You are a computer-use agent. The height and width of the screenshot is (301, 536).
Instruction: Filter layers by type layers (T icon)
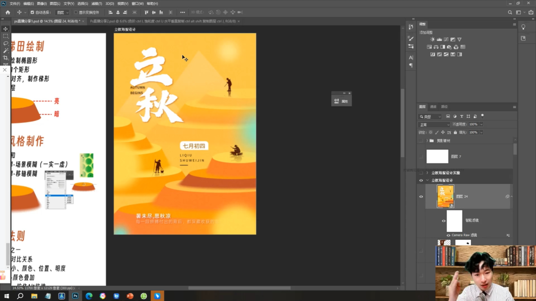462,117
